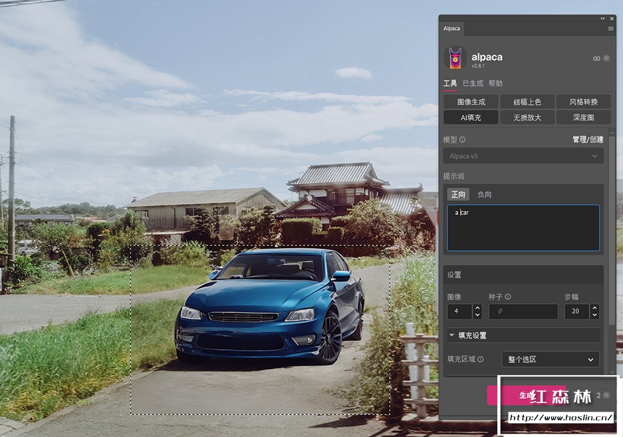Viewport: 623px width, 437px height.
Task: Select the 正向 prompt tab
Action: 458,194
